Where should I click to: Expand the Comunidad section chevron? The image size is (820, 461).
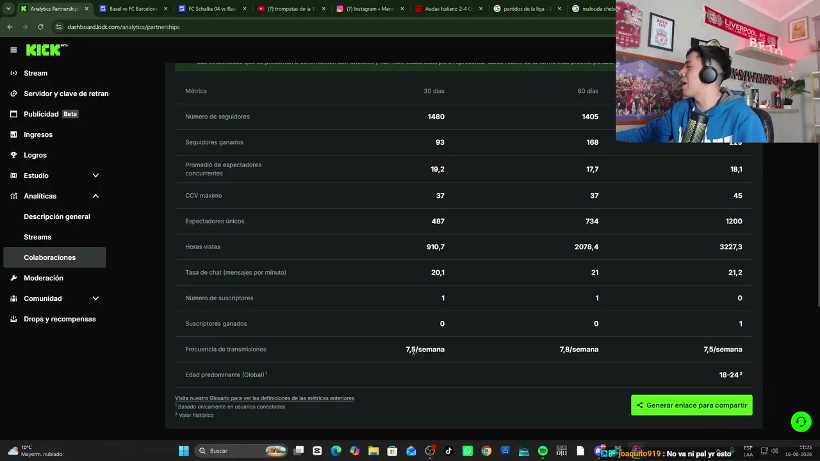click(95, 298)
